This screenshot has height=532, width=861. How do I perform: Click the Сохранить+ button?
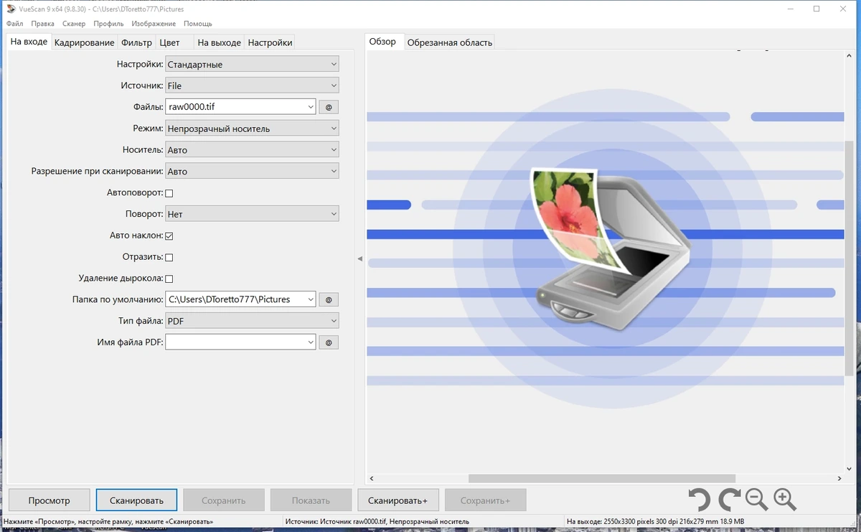pos(485,500)
